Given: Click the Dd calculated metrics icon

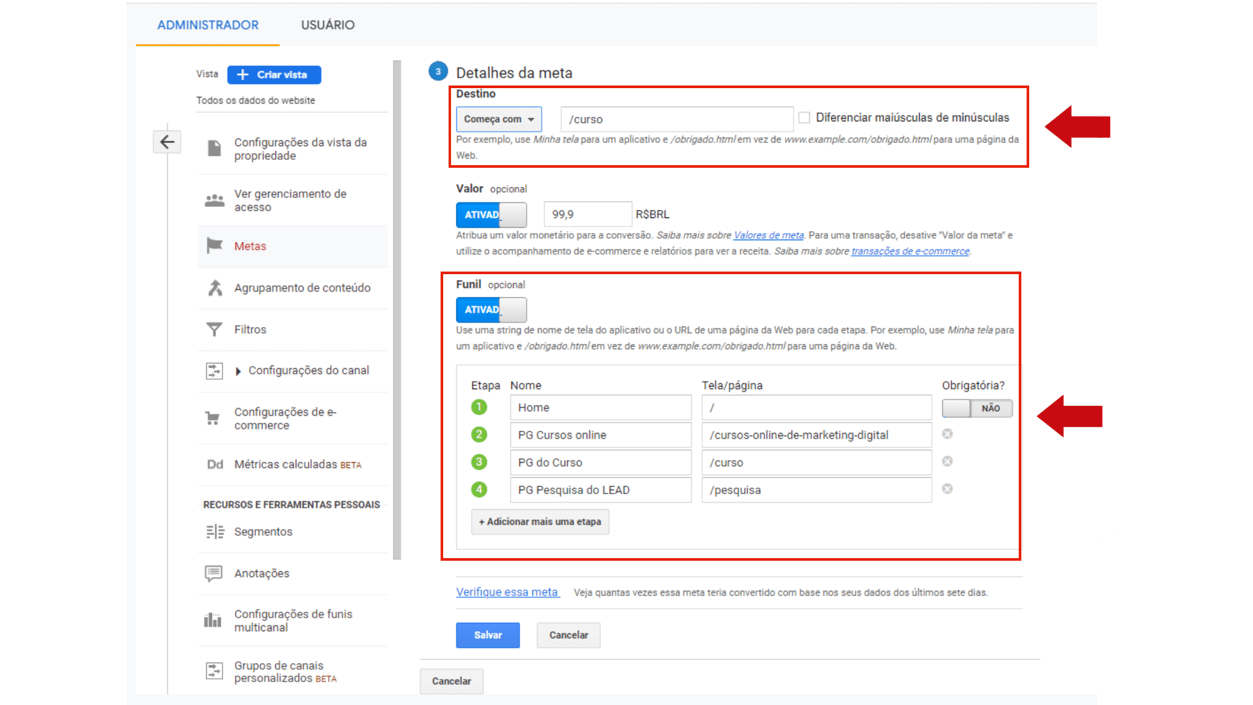Looking at the screenshot, I should coord(215,464).
